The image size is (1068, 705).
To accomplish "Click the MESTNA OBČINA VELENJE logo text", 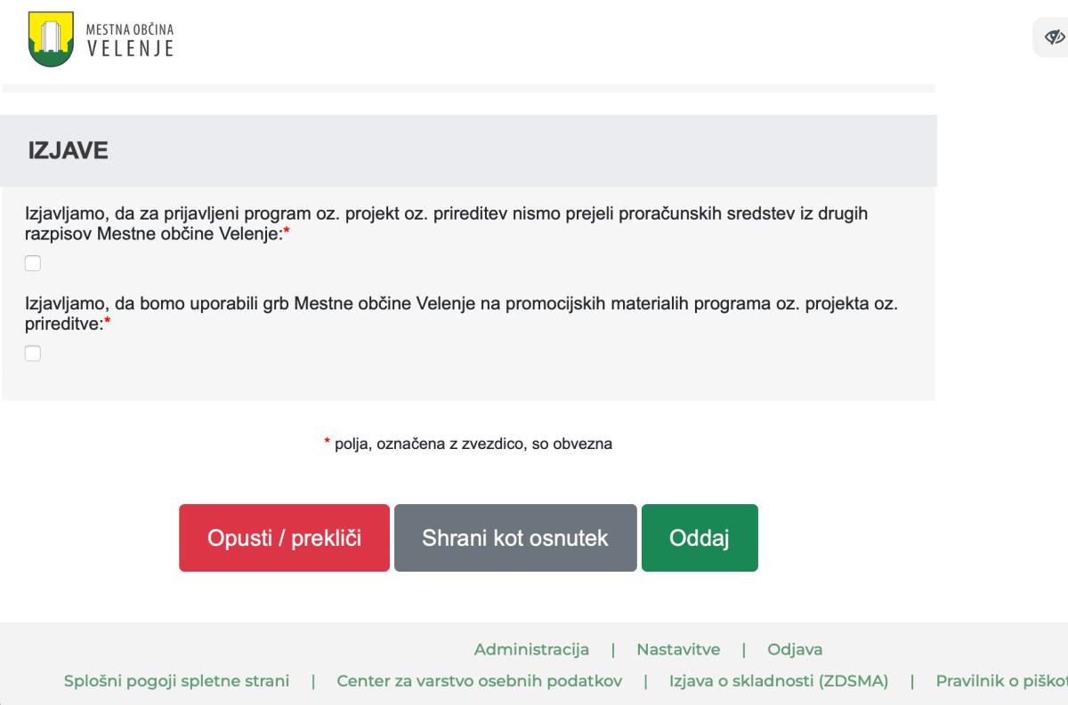I will [x=129, y=39].
